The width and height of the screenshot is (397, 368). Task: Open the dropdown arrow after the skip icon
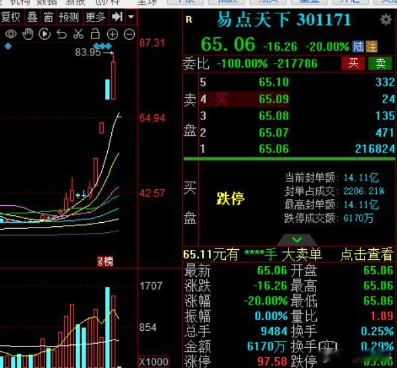tap(131, 17)
